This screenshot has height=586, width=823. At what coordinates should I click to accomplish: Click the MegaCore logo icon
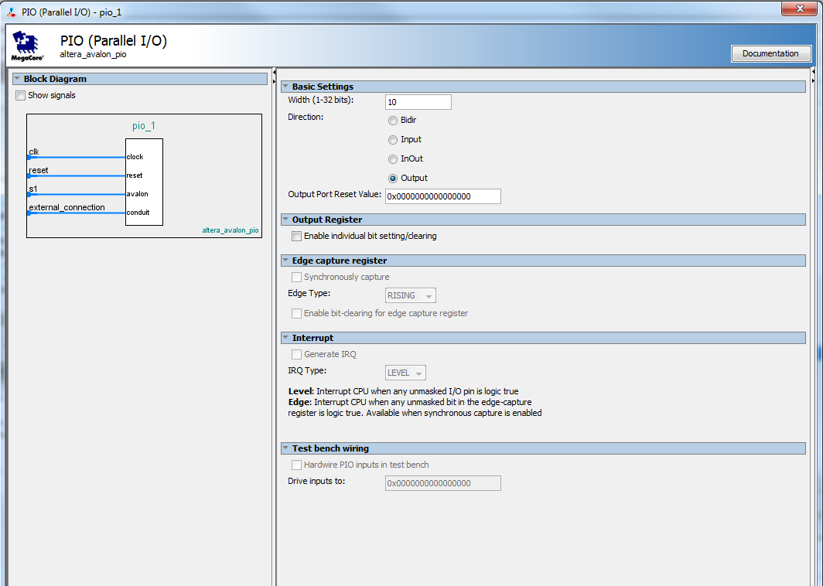(27, 46)
